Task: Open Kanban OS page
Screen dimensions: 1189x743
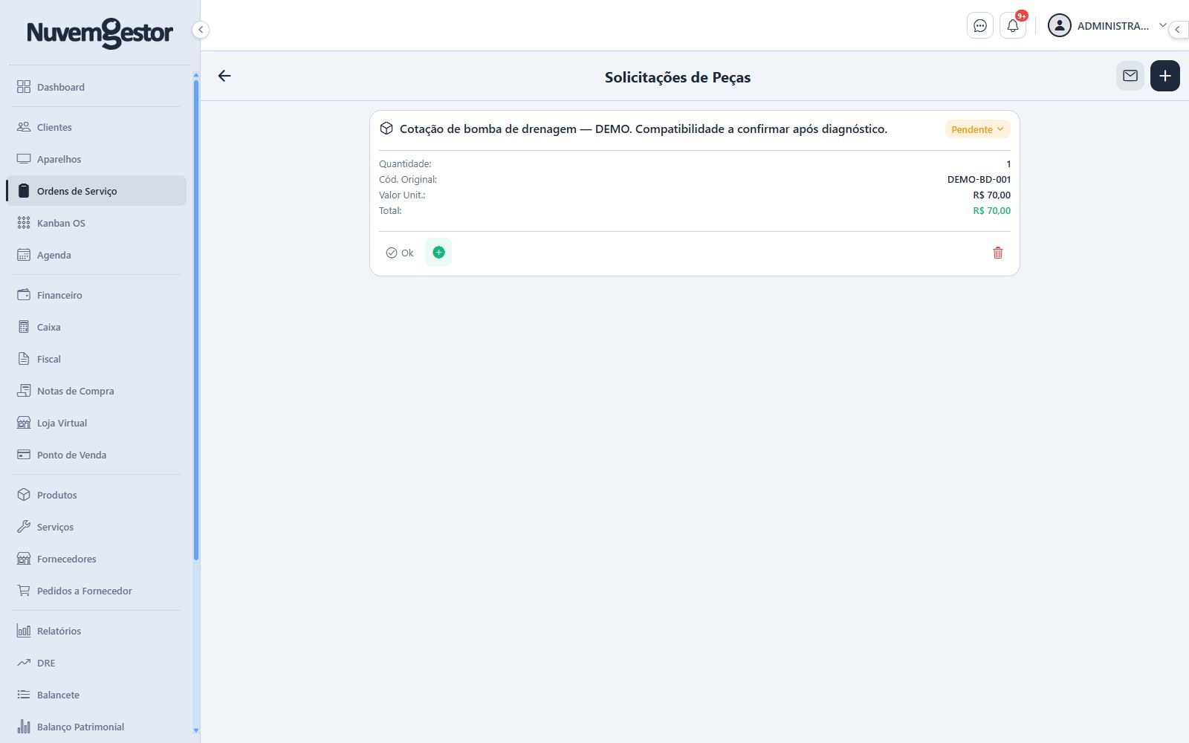Action: pyautogui.click(x=96, y=223)
